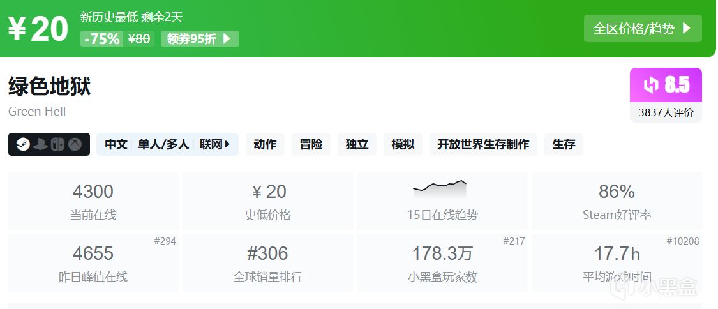Click the PlayStation platform icon

click(40, 144)
